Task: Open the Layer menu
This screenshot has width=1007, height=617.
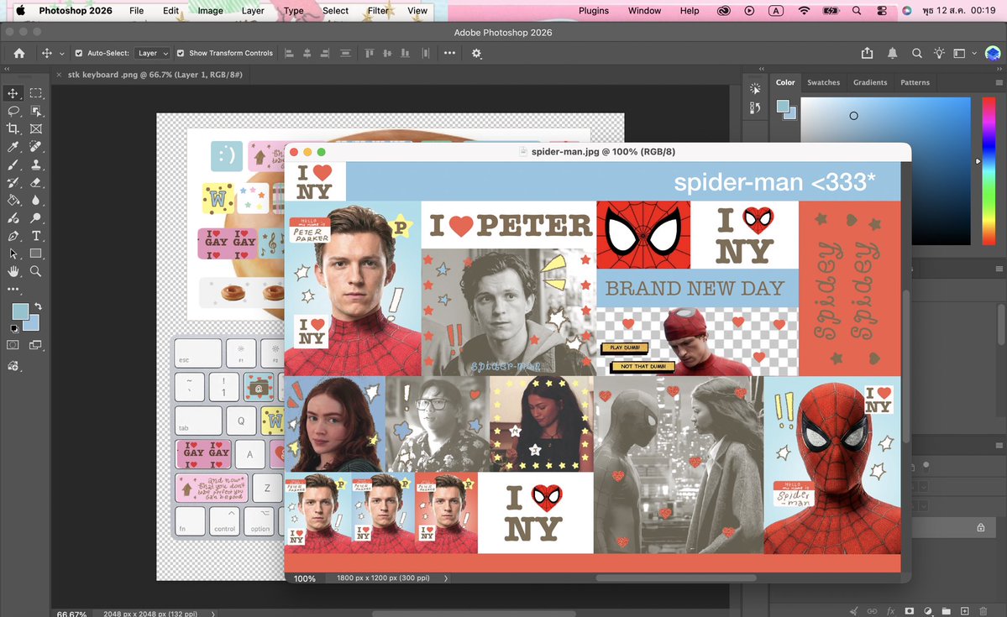Action: 253,10
